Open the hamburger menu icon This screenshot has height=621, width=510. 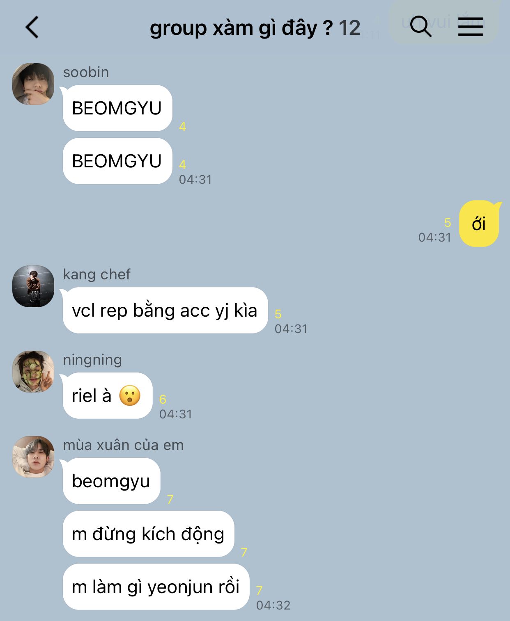(x=471, y=27)
